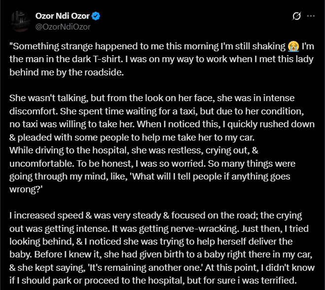
Task: Open the Grok explain-post icon
Action: [x=296, y=16]
